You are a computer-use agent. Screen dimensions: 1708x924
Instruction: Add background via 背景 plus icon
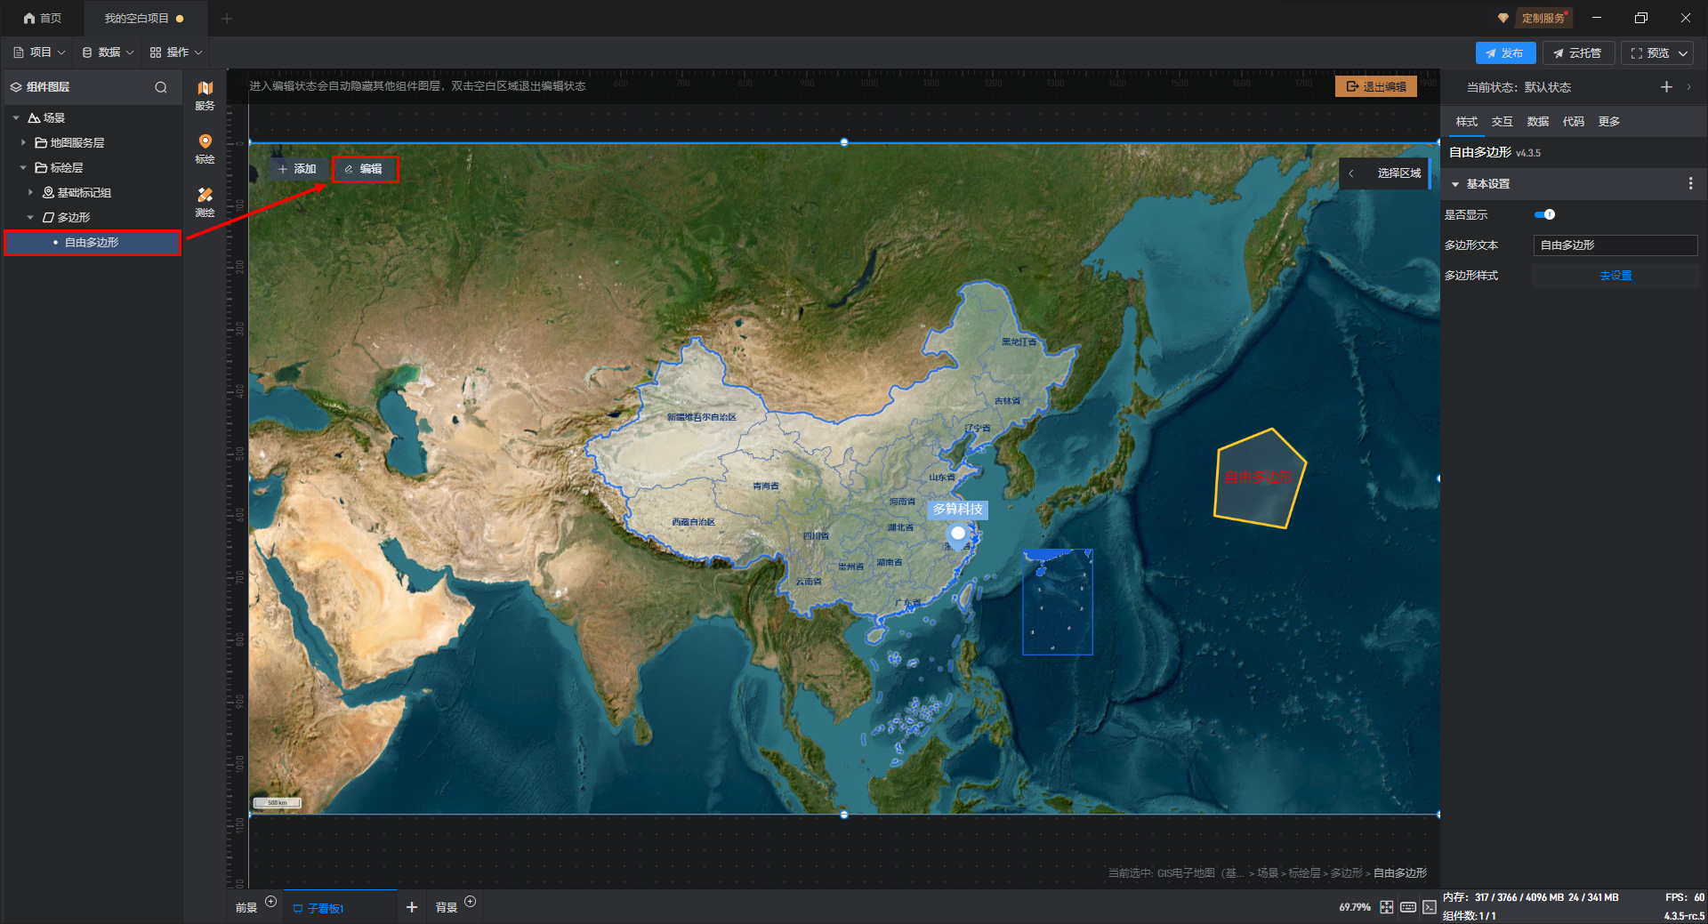(471, 902)
